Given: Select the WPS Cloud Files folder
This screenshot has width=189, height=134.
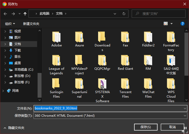Looking at the screenshot, I should 171,90.
